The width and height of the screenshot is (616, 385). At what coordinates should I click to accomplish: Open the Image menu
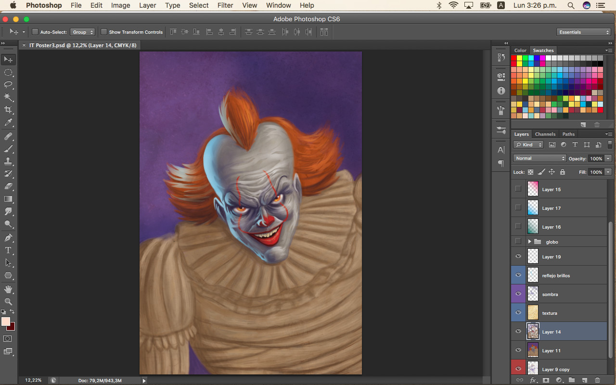tap(120, 5)
